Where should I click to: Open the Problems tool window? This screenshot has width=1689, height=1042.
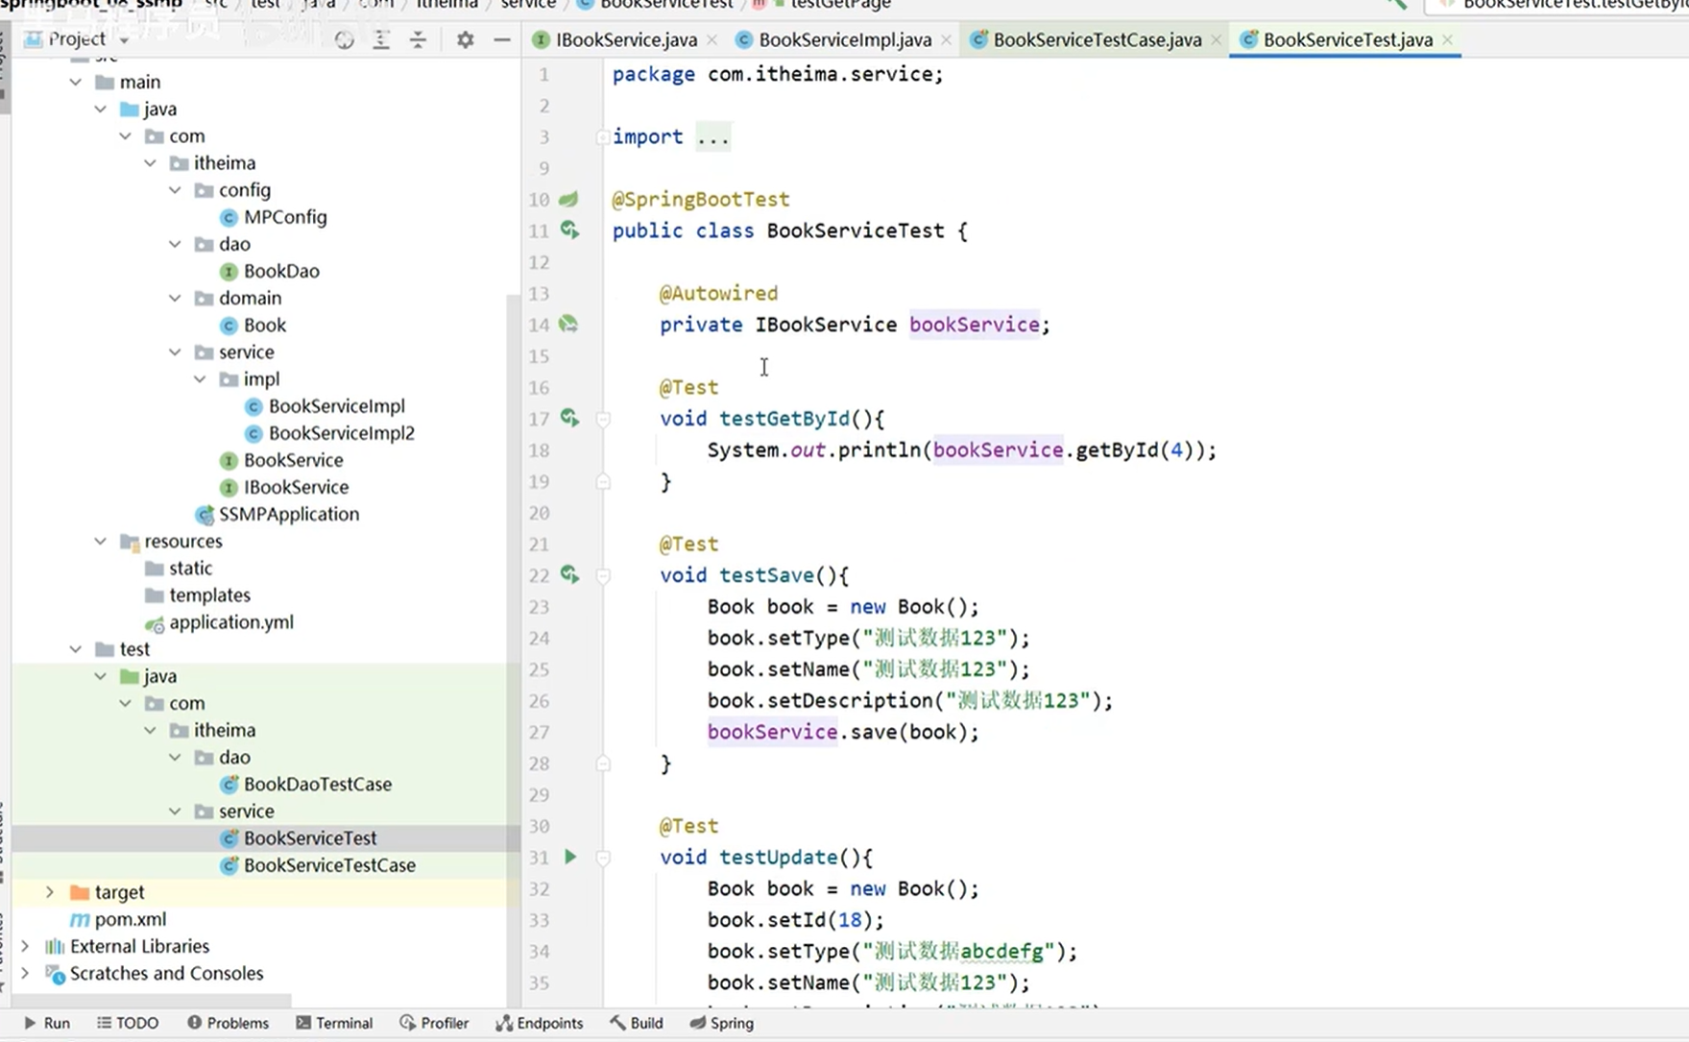tap(228, 1023)
